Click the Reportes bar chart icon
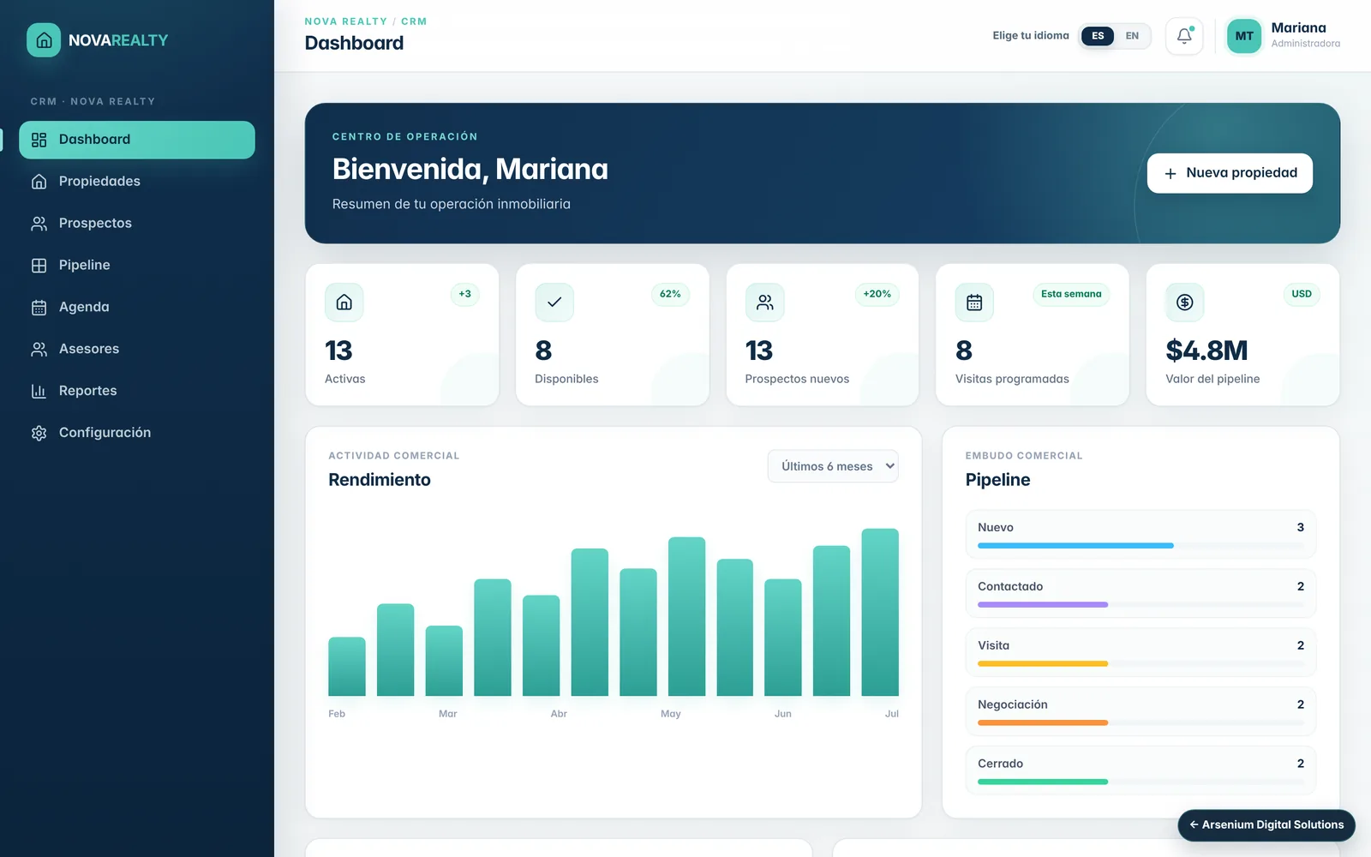Image resolution: width=1371 pixels, height=857 pixels. (x=39, y=392)
